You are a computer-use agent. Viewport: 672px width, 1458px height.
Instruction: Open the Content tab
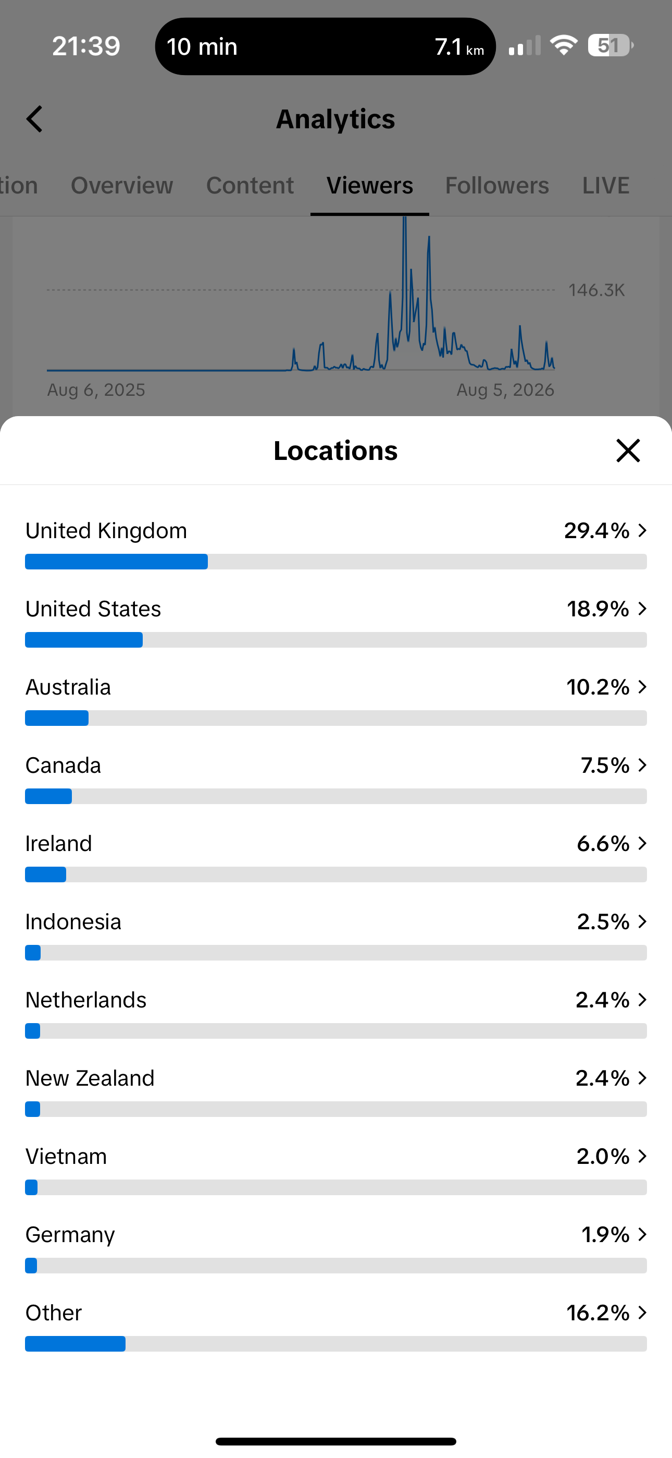pyautogui.click(x=250, y=186)
